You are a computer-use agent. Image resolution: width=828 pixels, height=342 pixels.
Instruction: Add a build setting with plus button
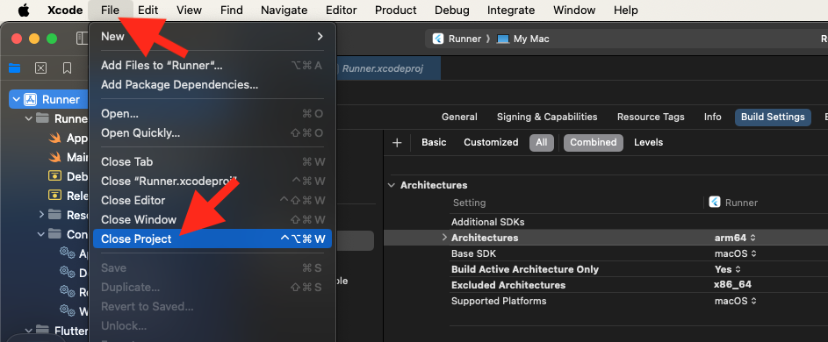click(x=397, y=142)
